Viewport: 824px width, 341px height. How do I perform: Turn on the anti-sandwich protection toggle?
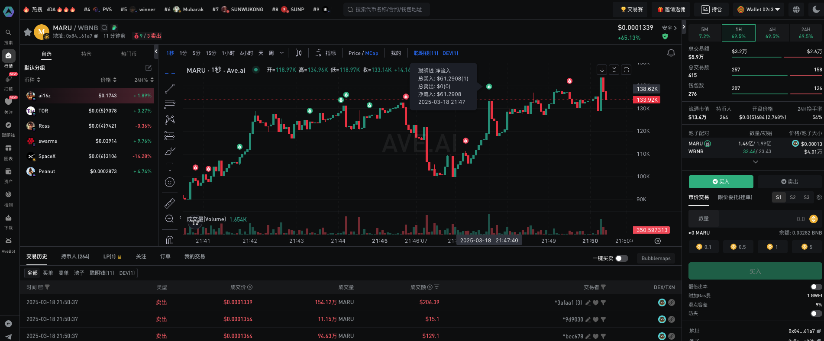[x=815, y=313]
